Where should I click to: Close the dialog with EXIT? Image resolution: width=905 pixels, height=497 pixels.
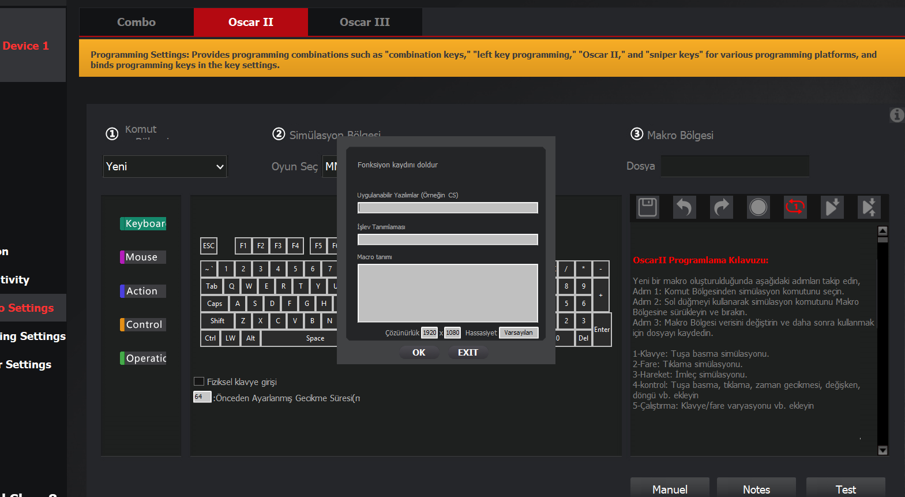[x=468, y=353]
